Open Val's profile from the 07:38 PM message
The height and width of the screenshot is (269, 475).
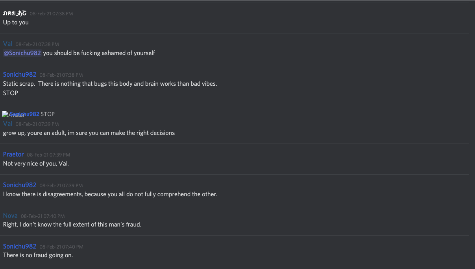pos(8,44)
